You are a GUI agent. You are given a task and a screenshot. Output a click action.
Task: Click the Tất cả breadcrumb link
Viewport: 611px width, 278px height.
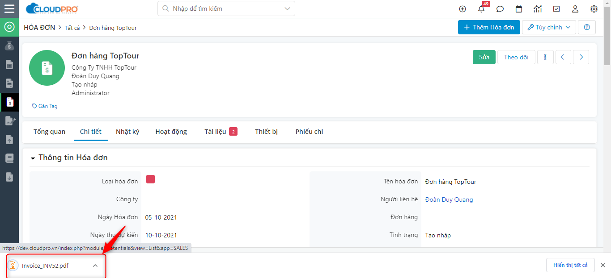(x=72, y=28)
